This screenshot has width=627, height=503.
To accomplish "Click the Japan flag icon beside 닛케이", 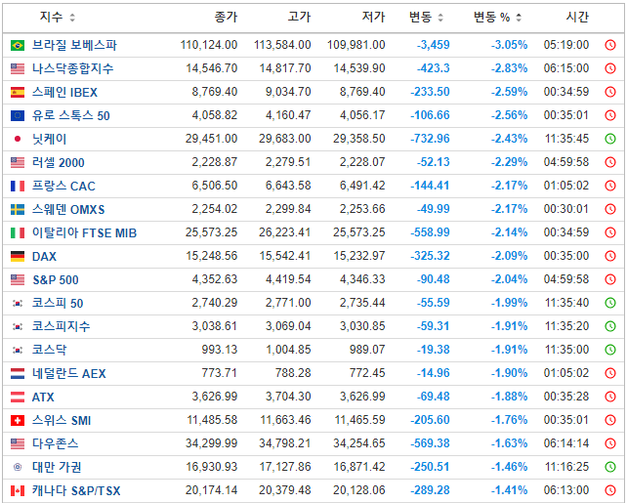I will 18,139.
